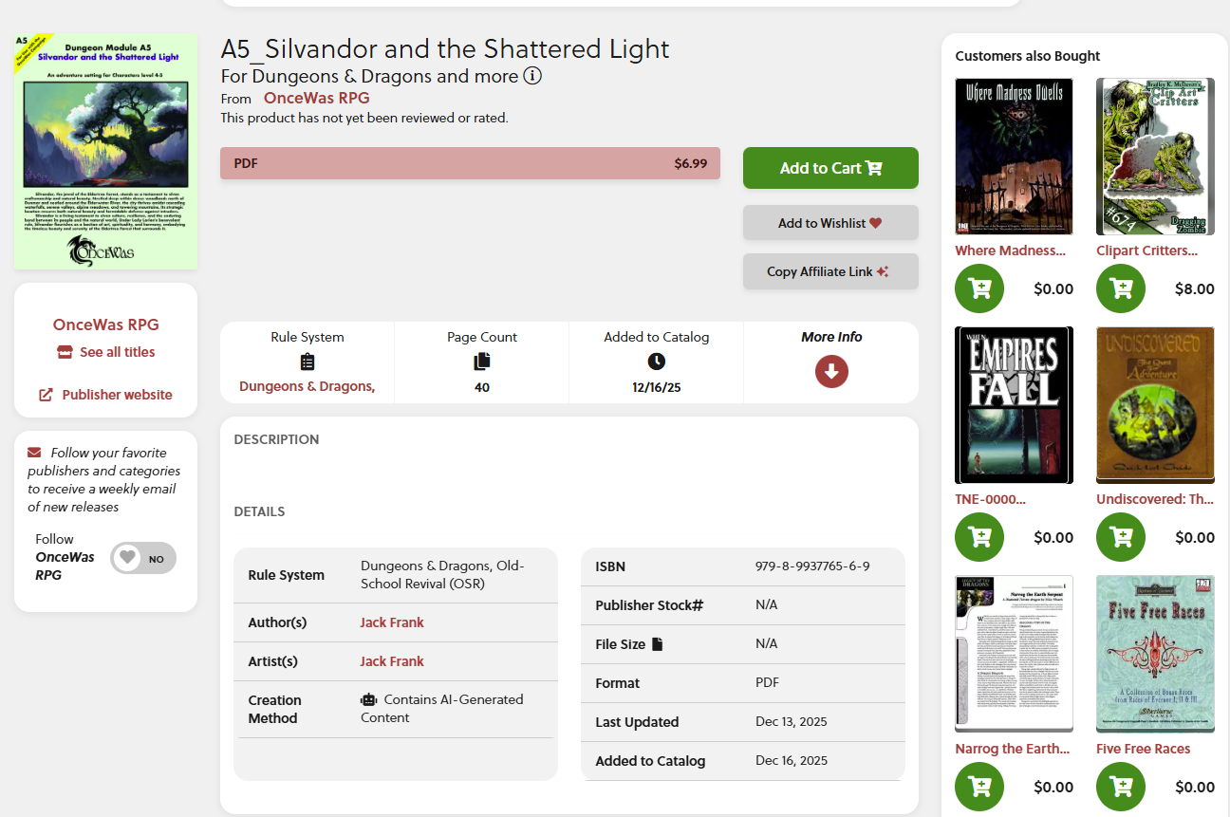Add this product to Wishlist
Viewport: 1230px width, 817px height.
830,223
